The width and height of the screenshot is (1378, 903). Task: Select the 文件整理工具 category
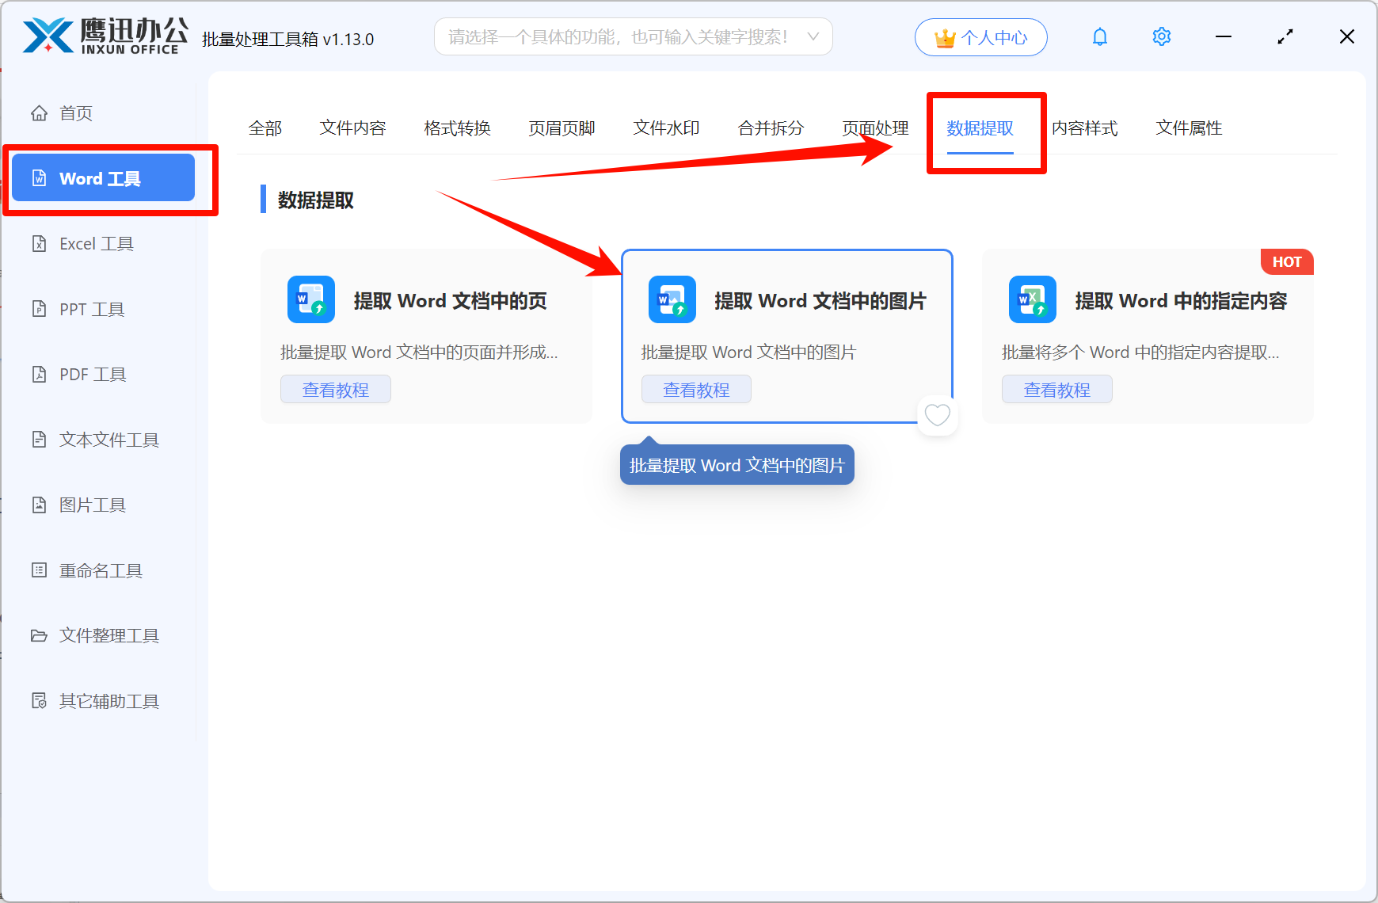[x=108, y=635]
